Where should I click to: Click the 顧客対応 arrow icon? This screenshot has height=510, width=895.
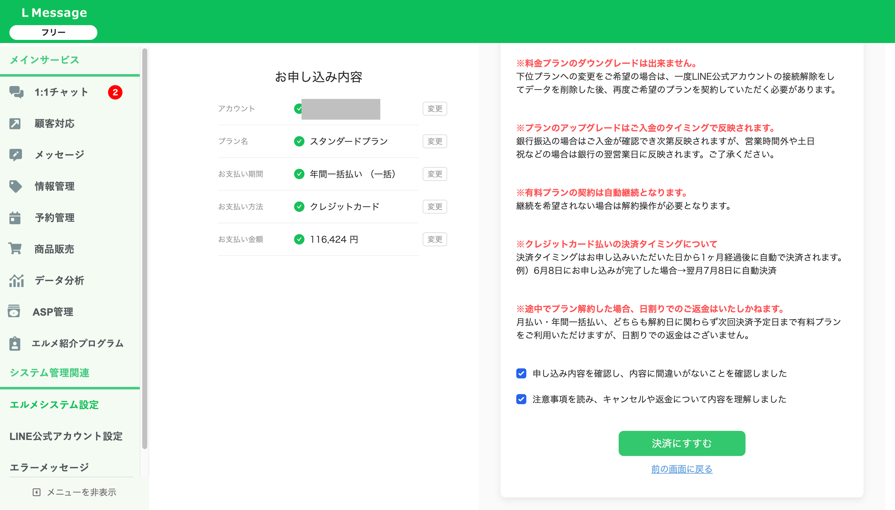coord(15,124)
